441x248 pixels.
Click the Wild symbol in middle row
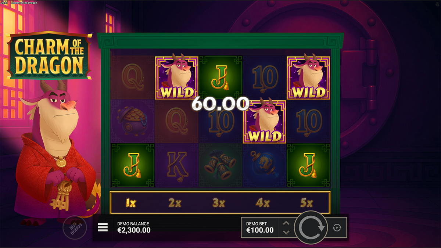point(264,121)
